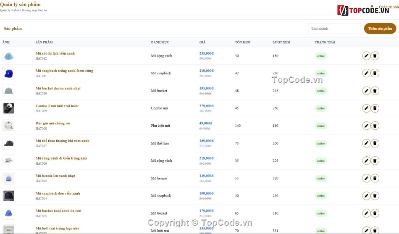Select the DANH MỤC column header

[x=160, y=42]
